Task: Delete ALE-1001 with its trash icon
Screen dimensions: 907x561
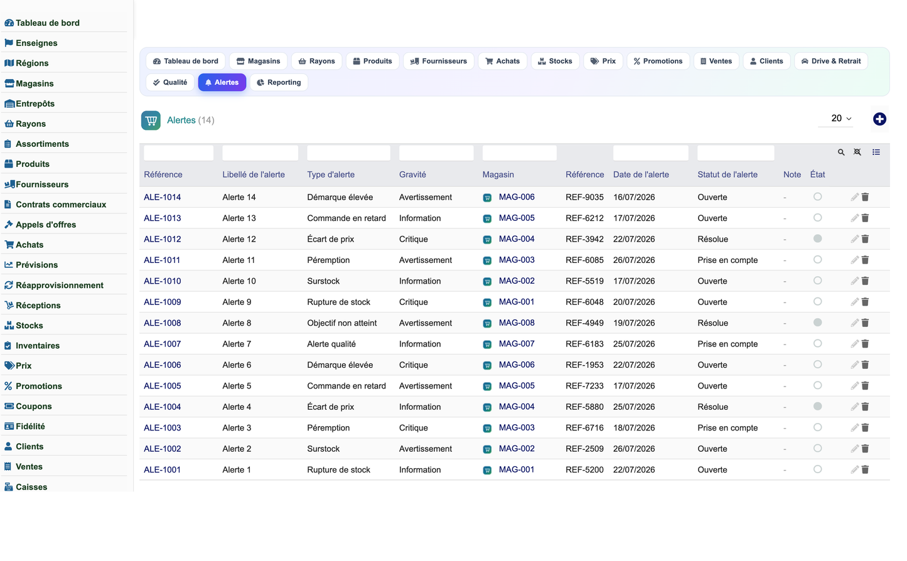Action: point(865,469)
